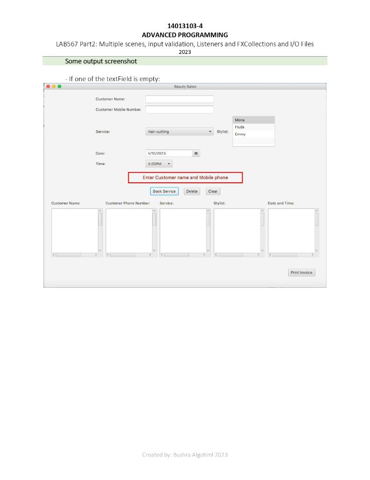Open the date picker calendar icon
This screenshot has height=480, width=370.
[x=196, y=153]
